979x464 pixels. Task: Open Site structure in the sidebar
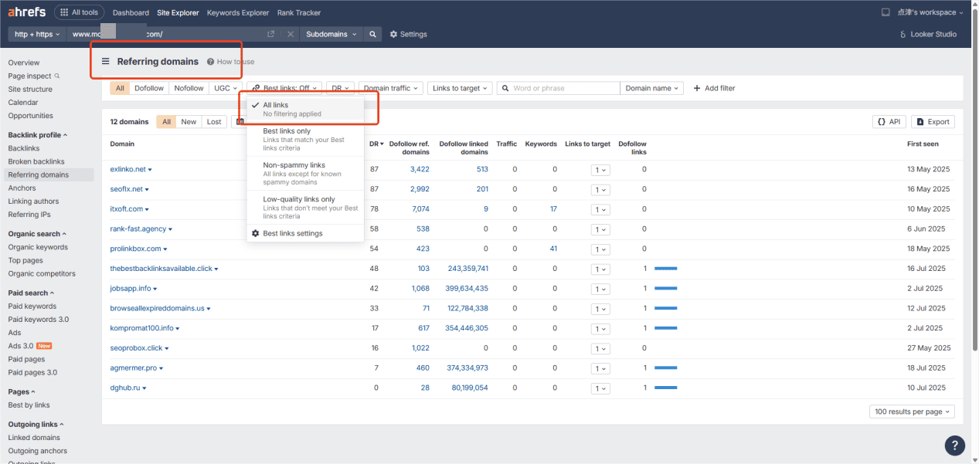[30, 89]
